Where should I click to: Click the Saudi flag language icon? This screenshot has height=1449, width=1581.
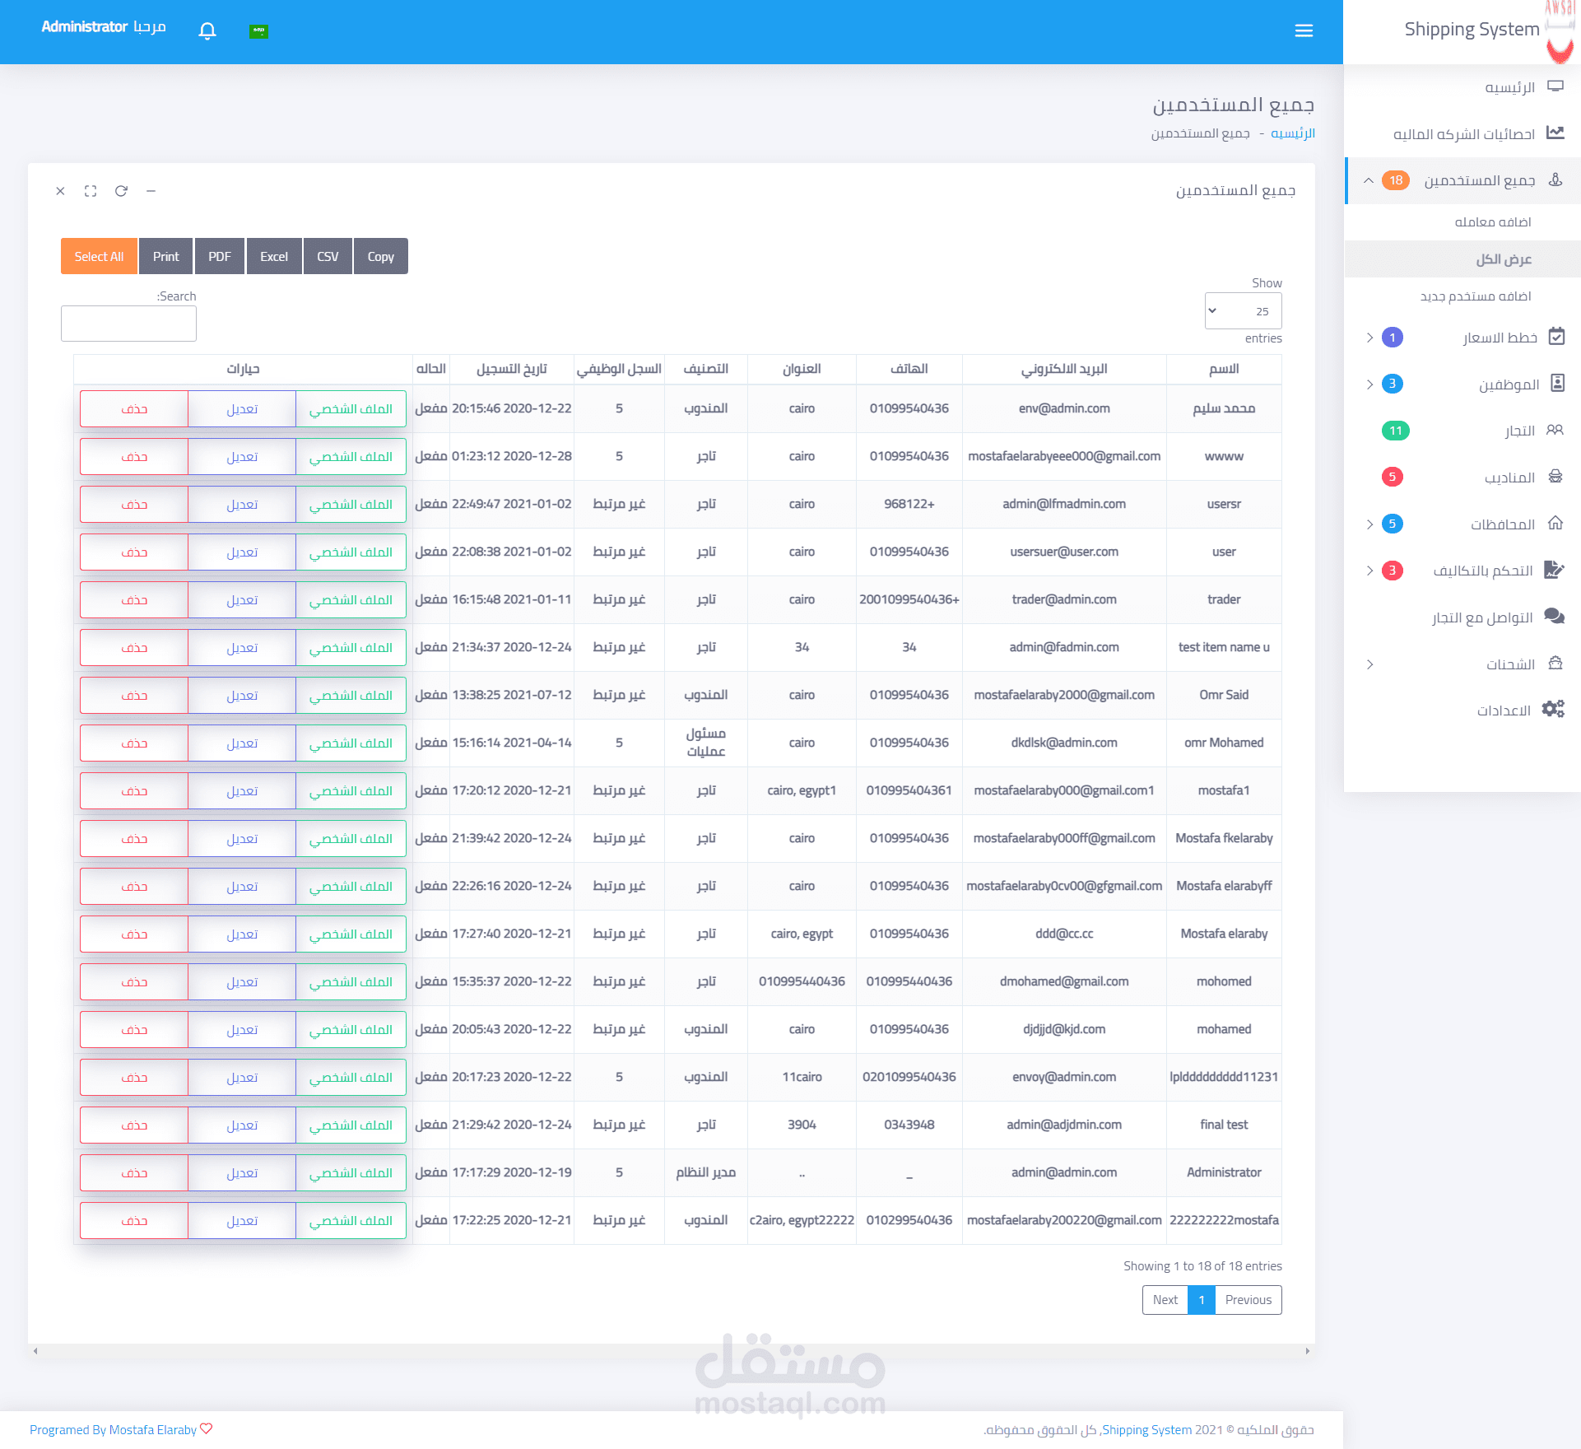tap(258, 30)
